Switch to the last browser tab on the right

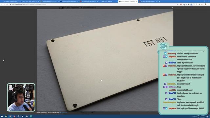(148, 1)
